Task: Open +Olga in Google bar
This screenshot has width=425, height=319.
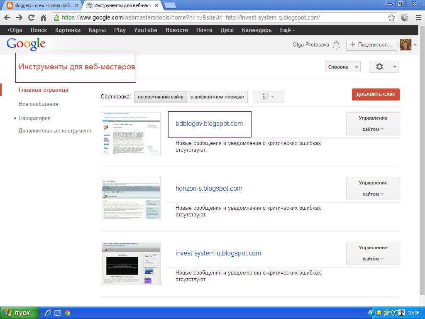Action: (15, 30)
